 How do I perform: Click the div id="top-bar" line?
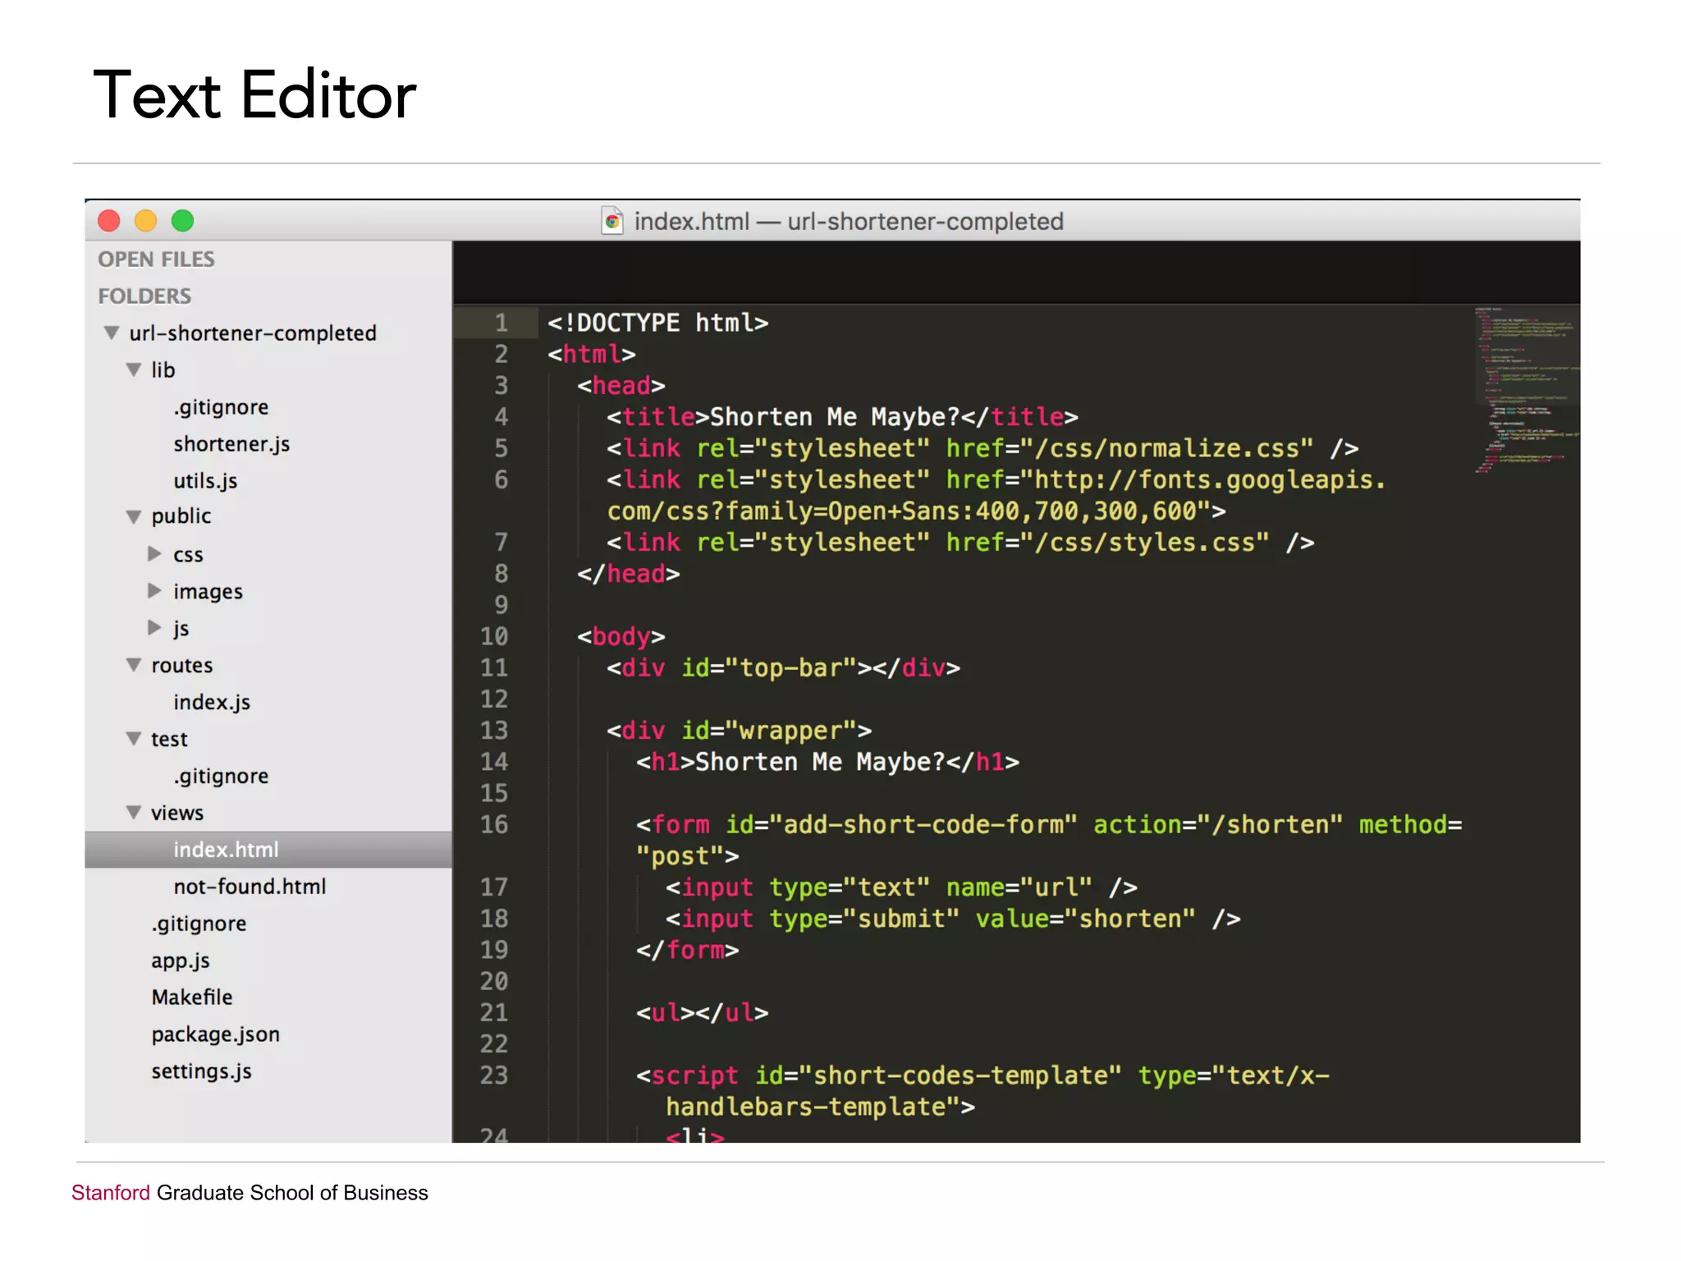pos(783,668)
